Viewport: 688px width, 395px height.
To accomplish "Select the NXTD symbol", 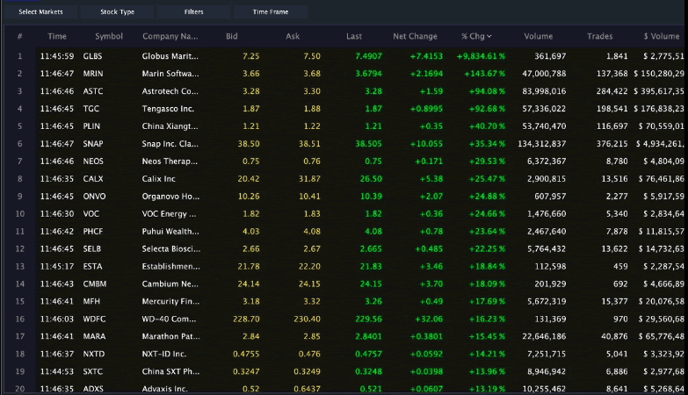I will tap(94, 355).
